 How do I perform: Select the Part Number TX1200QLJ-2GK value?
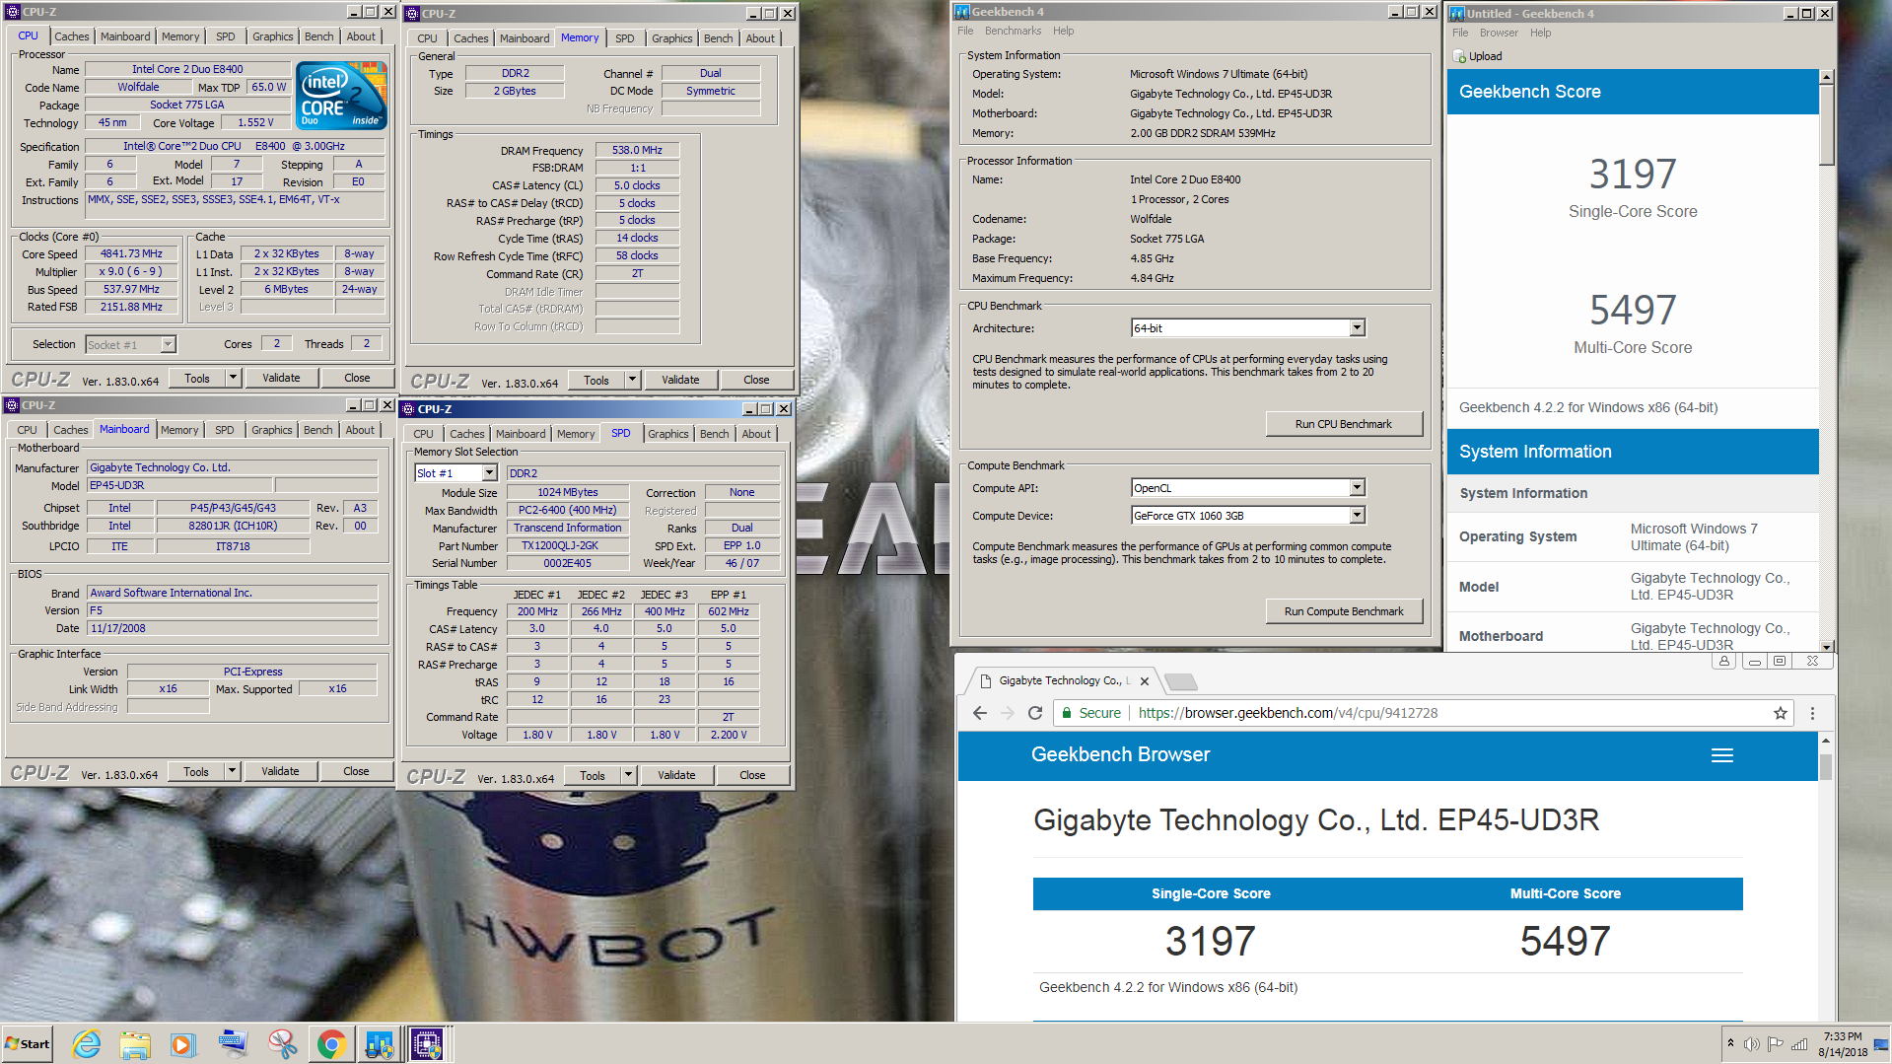pos(567,545)
